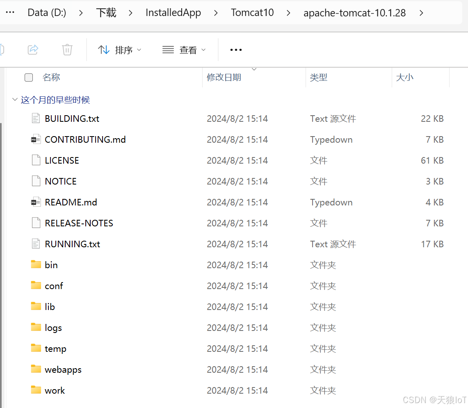
Task: Click the CONTRIBUTING.md file icon
Action: (x=36, y=139)
